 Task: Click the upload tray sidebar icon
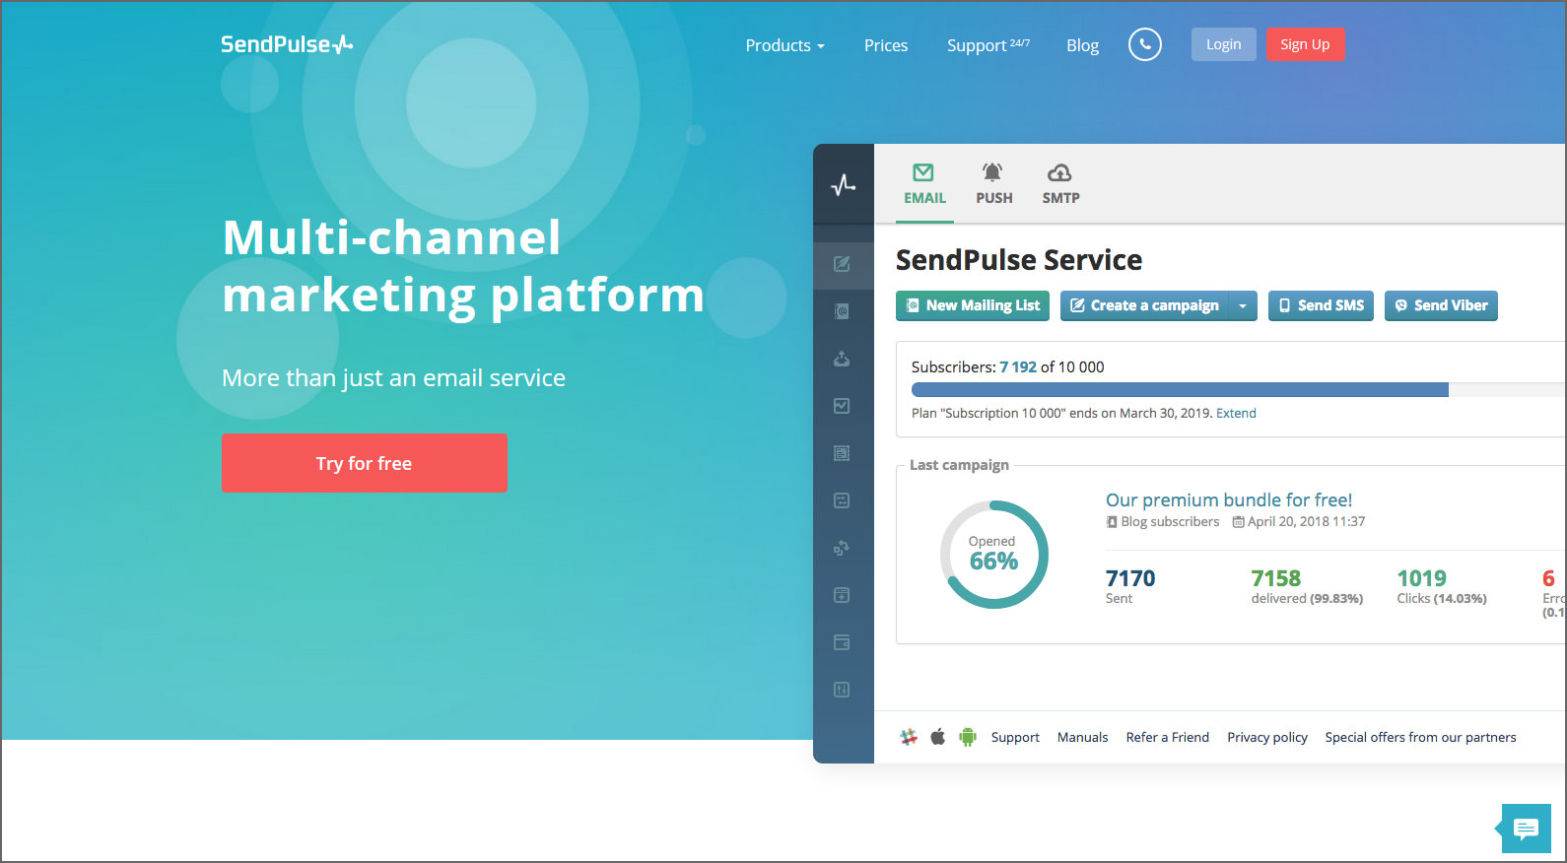(842, 359)
